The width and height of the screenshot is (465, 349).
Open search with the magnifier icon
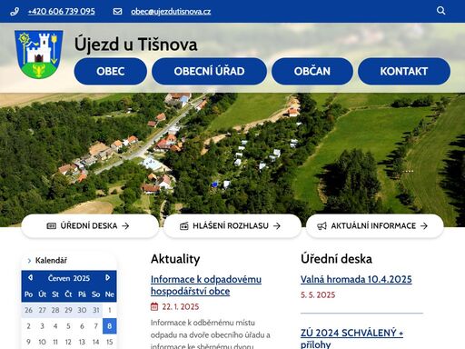(440, 11)
